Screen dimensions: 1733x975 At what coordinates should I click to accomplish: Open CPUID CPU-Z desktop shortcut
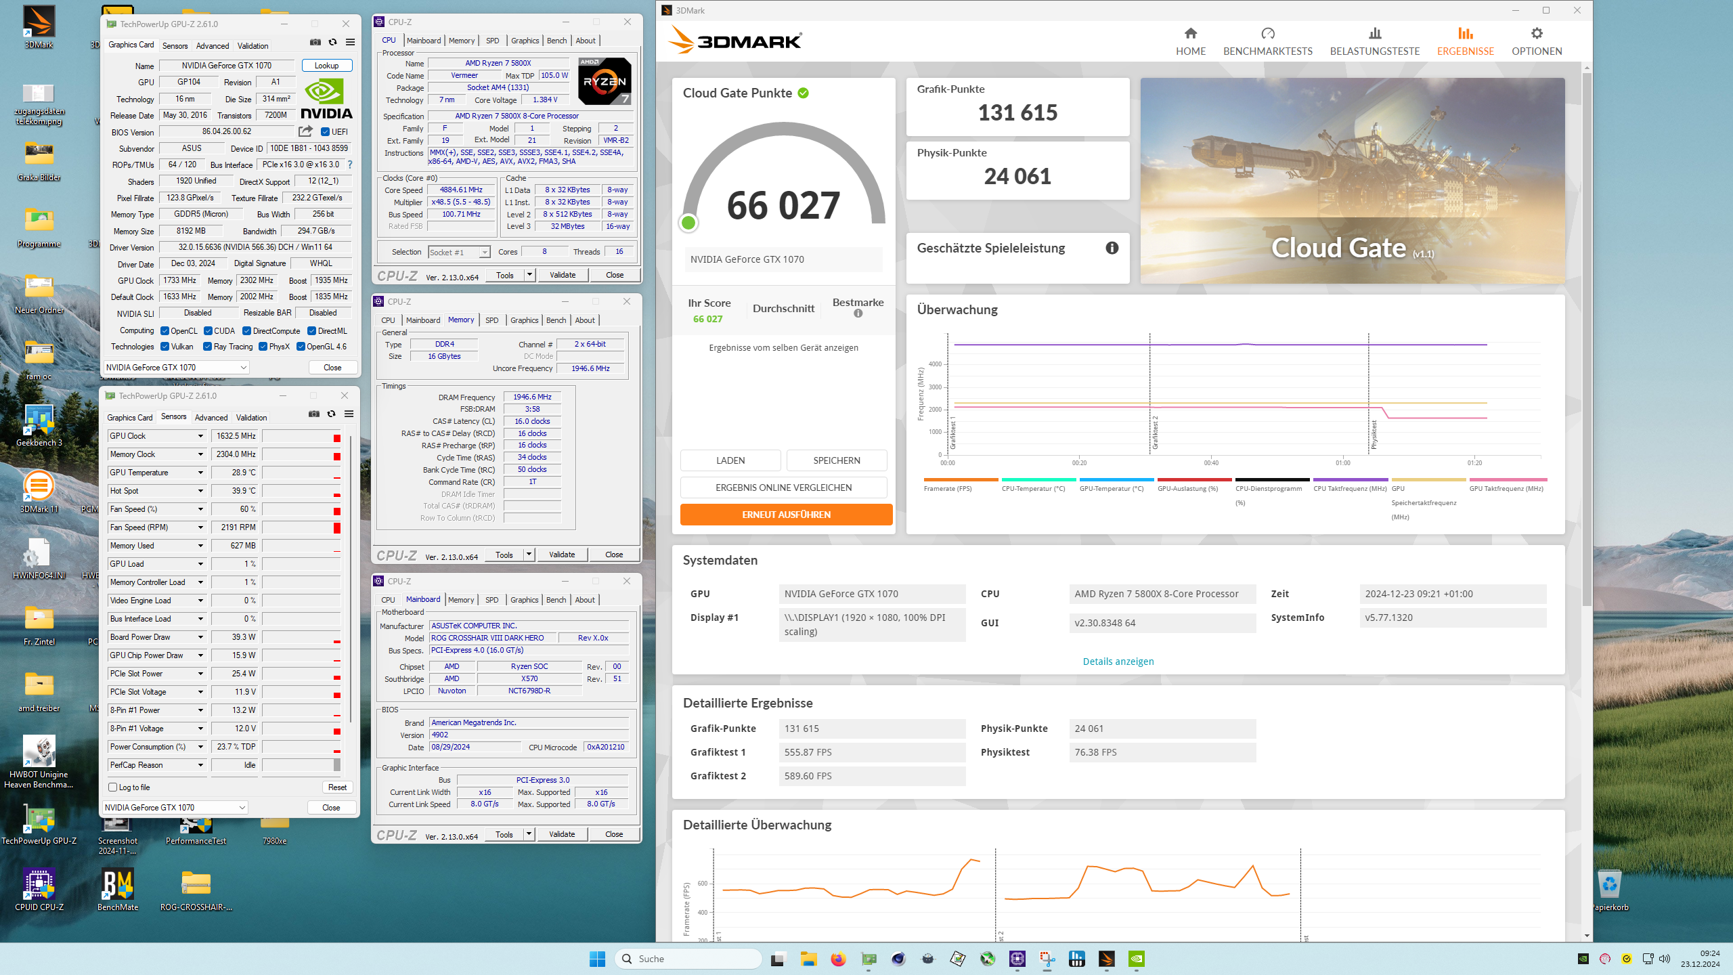tap(39, 890)
